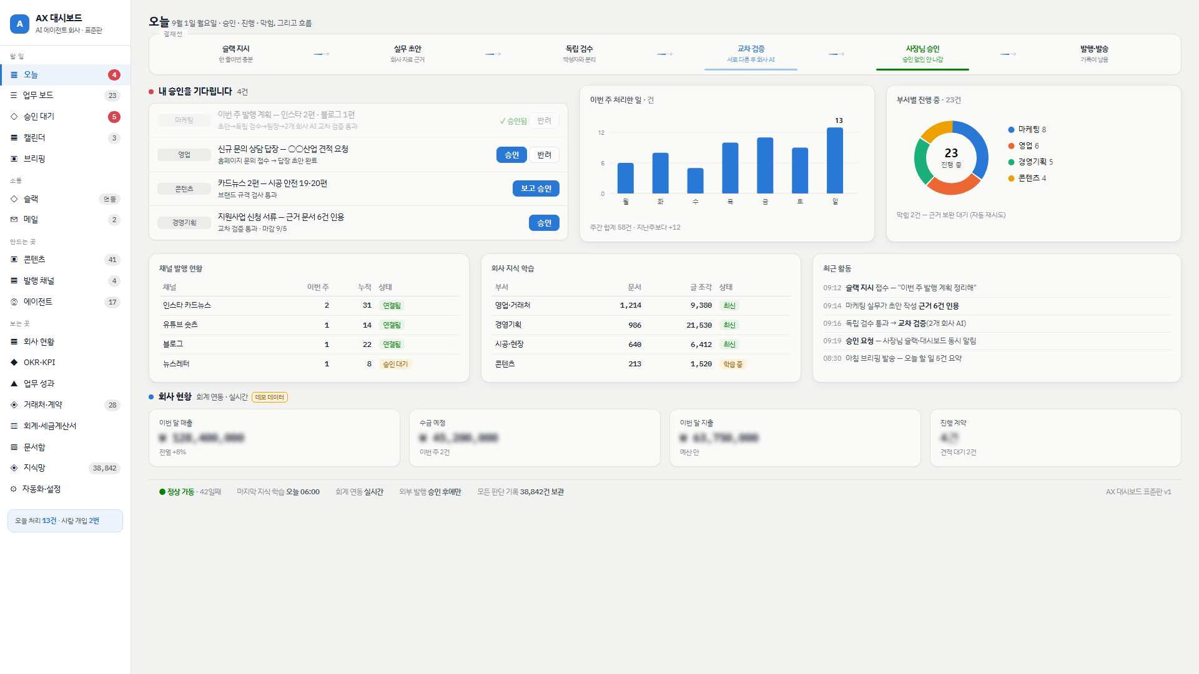1199x674 pixels.
Task: Approve the 신규 문의 상담 답장 request
Action: coord(511,155)
